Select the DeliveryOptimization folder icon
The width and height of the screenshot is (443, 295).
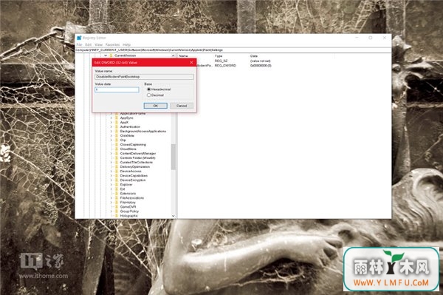pyautogui.click(x=117, y=167)
